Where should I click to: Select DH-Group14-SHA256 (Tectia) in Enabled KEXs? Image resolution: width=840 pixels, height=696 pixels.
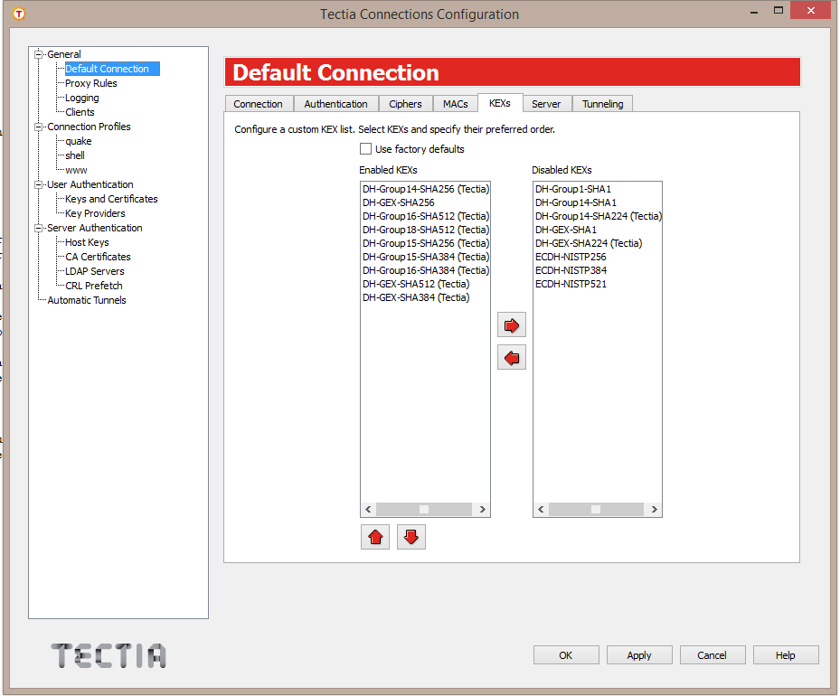425,189
